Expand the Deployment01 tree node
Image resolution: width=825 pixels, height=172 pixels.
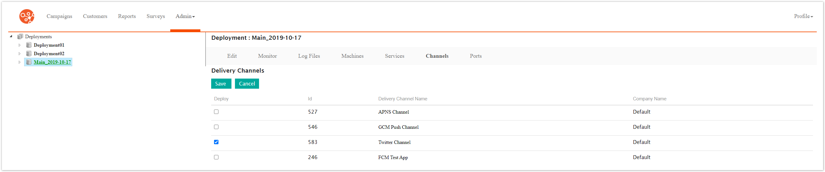tap(20, 45)
